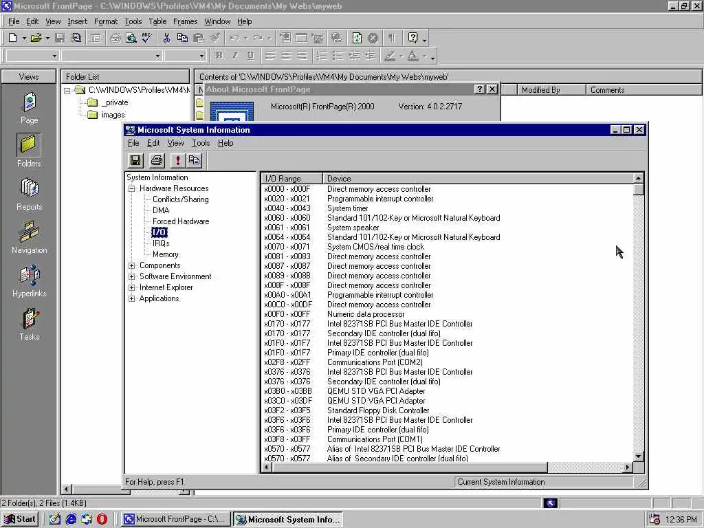Click the Print icon in System Information toolbar
Viewport: 704px width, 528px height.
click(x=156, y=160)
